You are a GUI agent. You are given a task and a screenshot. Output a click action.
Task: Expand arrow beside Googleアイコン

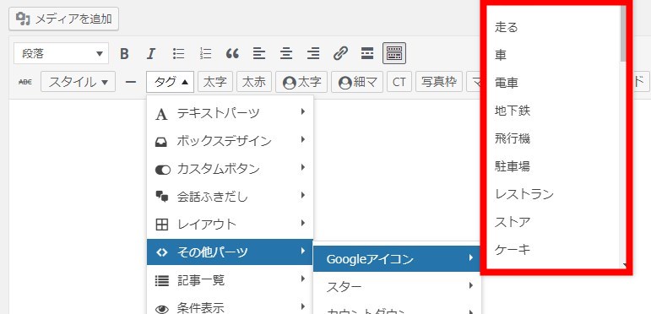click(471, 257)
